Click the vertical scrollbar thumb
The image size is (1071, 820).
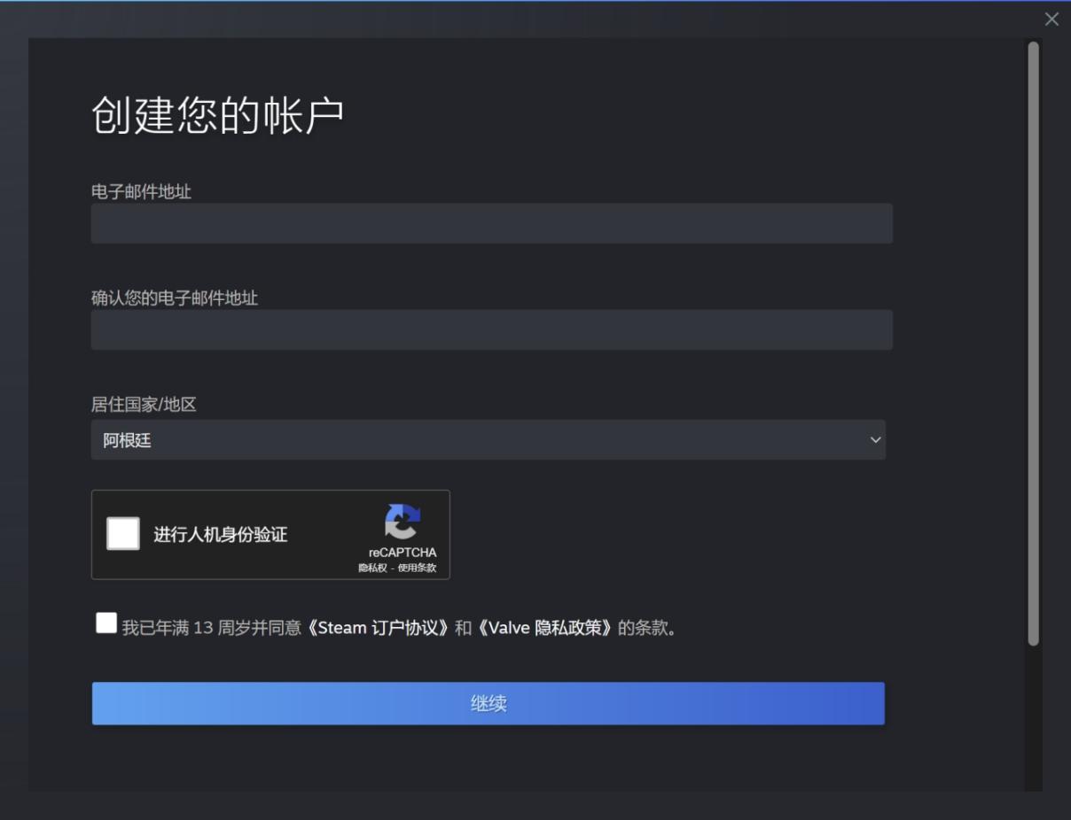tap(1033, 343)
